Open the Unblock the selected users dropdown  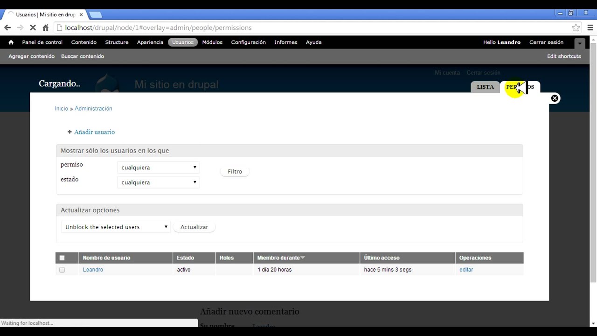[116, 227]
